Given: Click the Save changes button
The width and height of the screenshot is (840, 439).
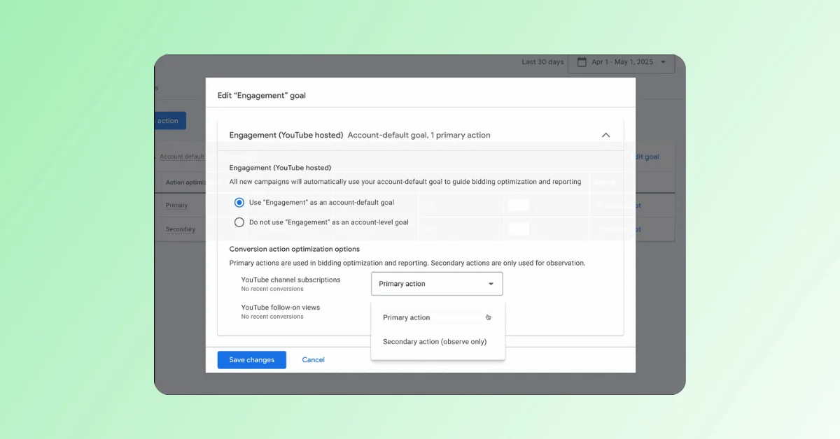Looking at the screenshot, I should (252, 360).
